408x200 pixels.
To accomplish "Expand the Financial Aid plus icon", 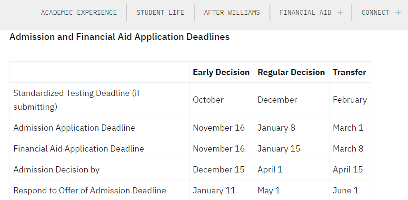I will (x=340, y=12).
